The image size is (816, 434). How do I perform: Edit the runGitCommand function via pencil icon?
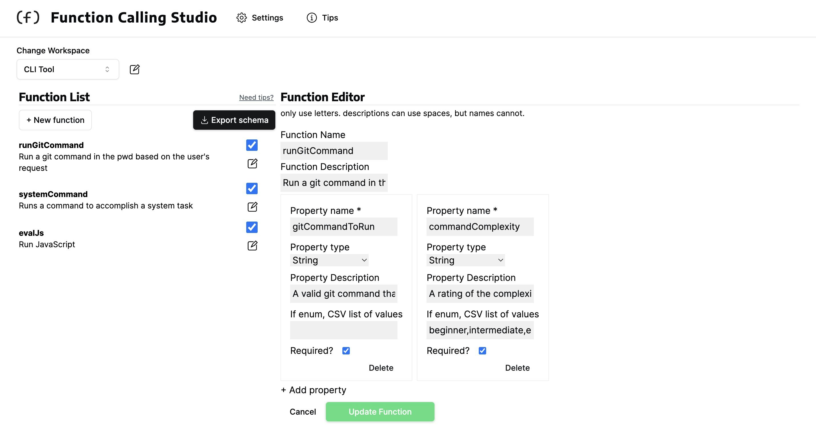pos(252,164)
